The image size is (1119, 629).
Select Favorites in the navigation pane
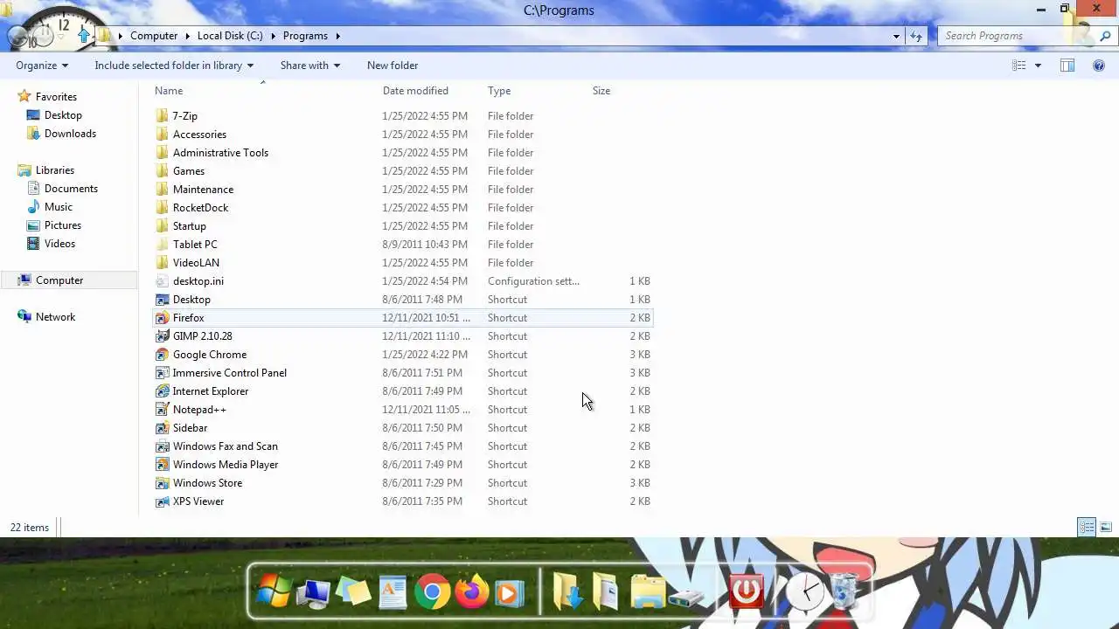56,97
